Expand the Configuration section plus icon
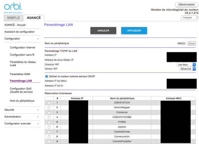 38,39
